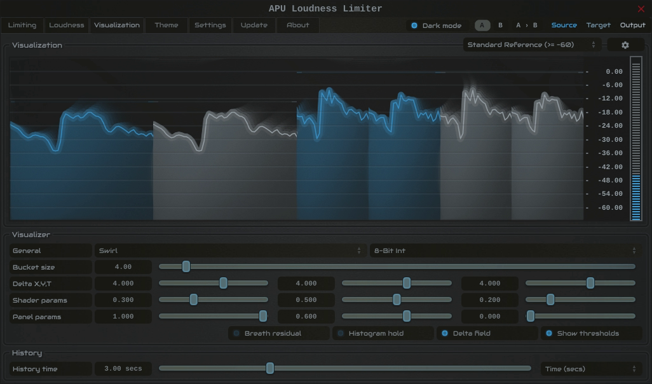Click the Bucket size 4.00 value field
This screenshot has width=652, height=384.
tap(123, 267)
